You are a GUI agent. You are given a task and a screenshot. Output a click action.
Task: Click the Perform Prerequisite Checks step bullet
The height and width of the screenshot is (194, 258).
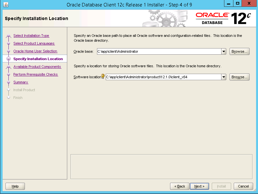8,74
